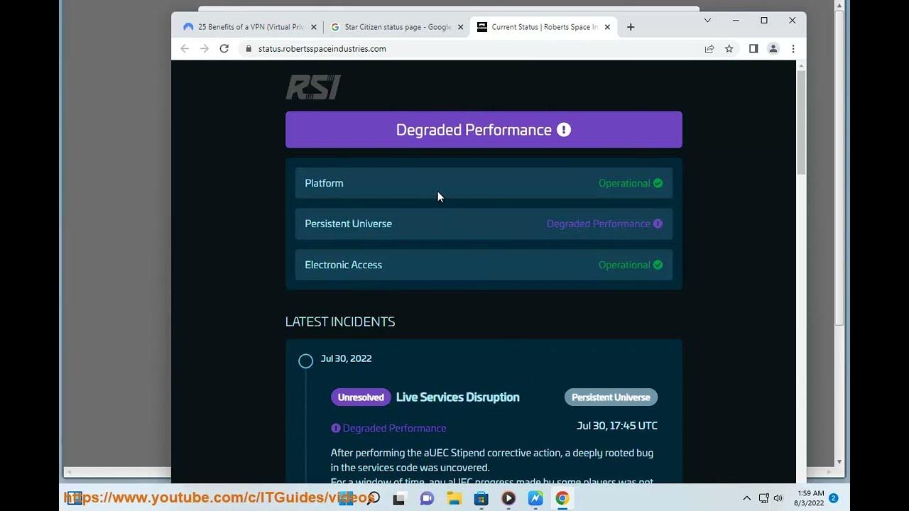Click the Unresolved badge
The image size is (909, 511).
[x=361, y=397]
